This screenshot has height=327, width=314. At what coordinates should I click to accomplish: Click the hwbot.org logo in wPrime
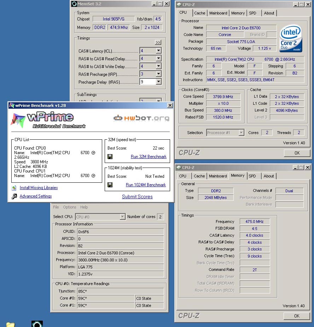coord(141,118)
